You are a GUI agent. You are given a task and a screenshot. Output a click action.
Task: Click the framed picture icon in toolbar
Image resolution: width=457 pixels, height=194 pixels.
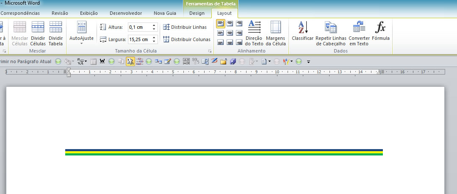tap(186, 61)
